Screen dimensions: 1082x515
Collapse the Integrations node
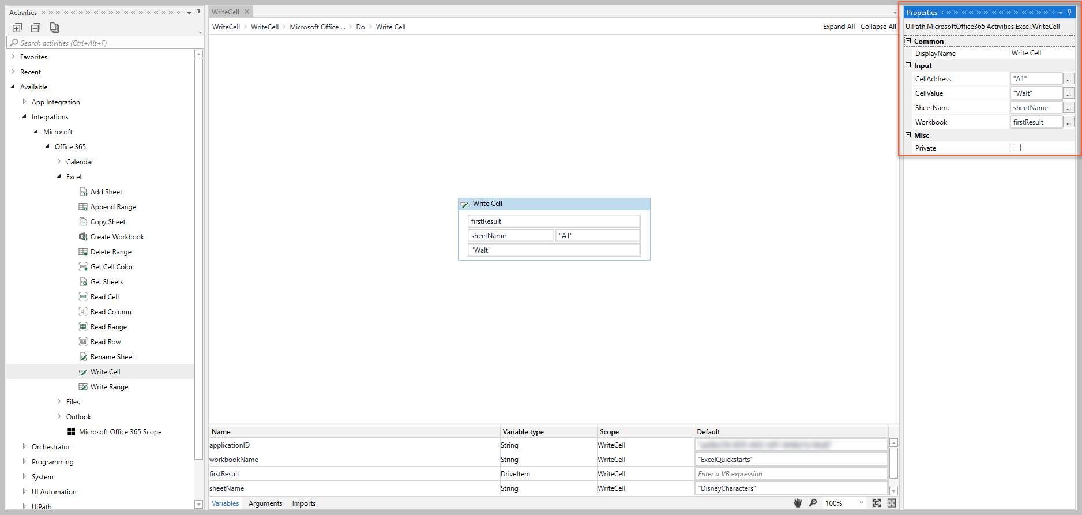(24, 116)
